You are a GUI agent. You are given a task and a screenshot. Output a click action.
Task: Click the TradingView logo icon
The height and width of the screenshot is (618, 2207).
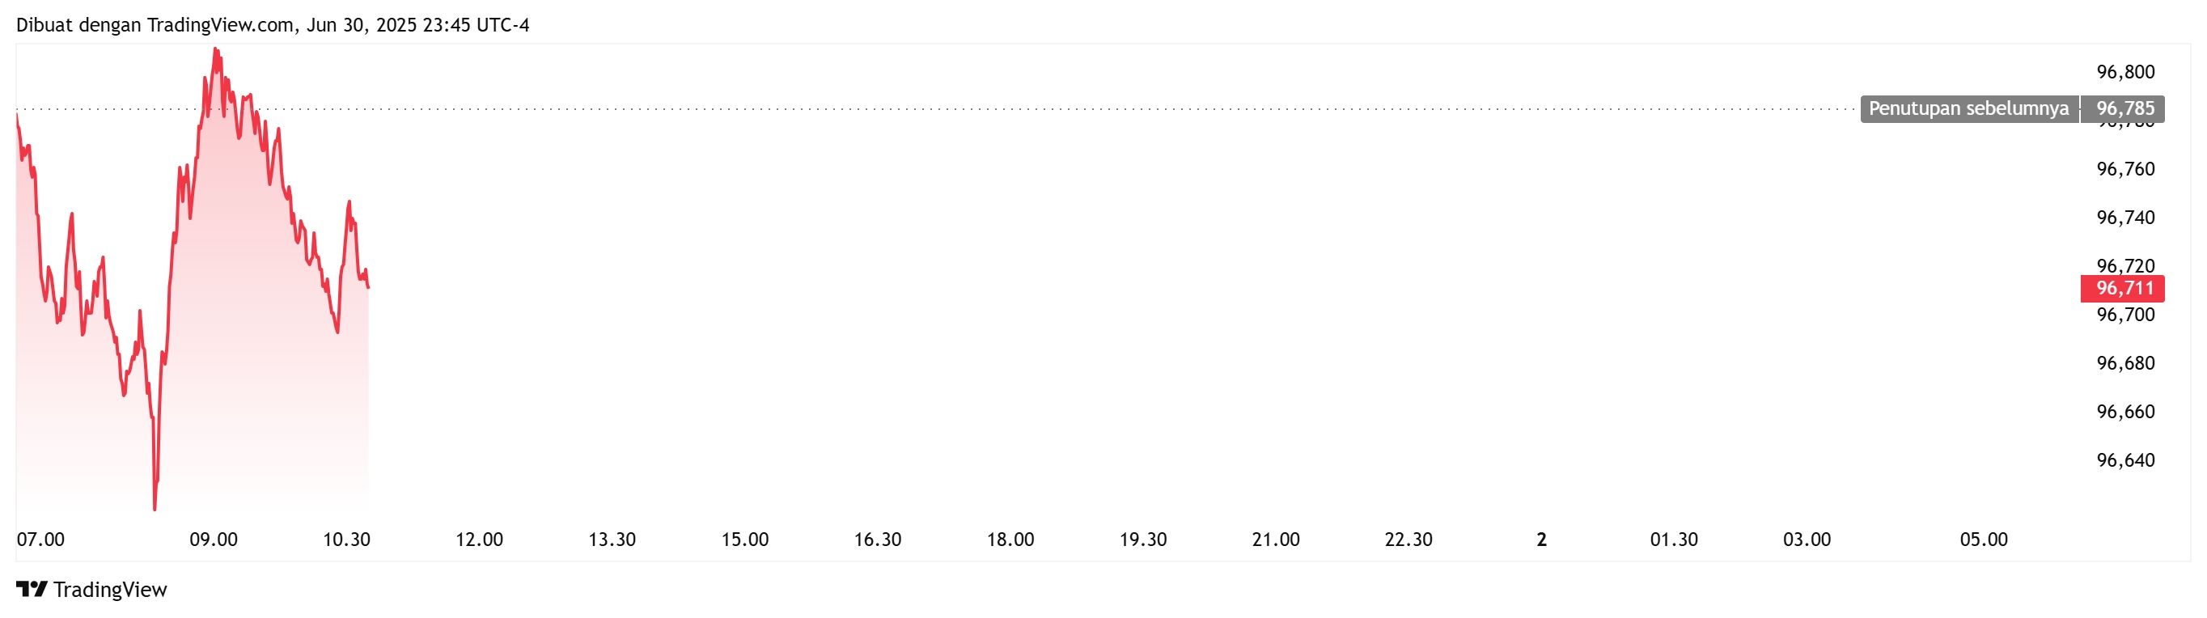click(x=32, y=590)
